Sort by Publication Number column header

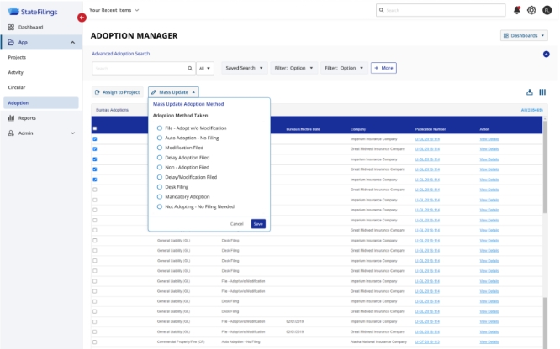coord(431,129)
